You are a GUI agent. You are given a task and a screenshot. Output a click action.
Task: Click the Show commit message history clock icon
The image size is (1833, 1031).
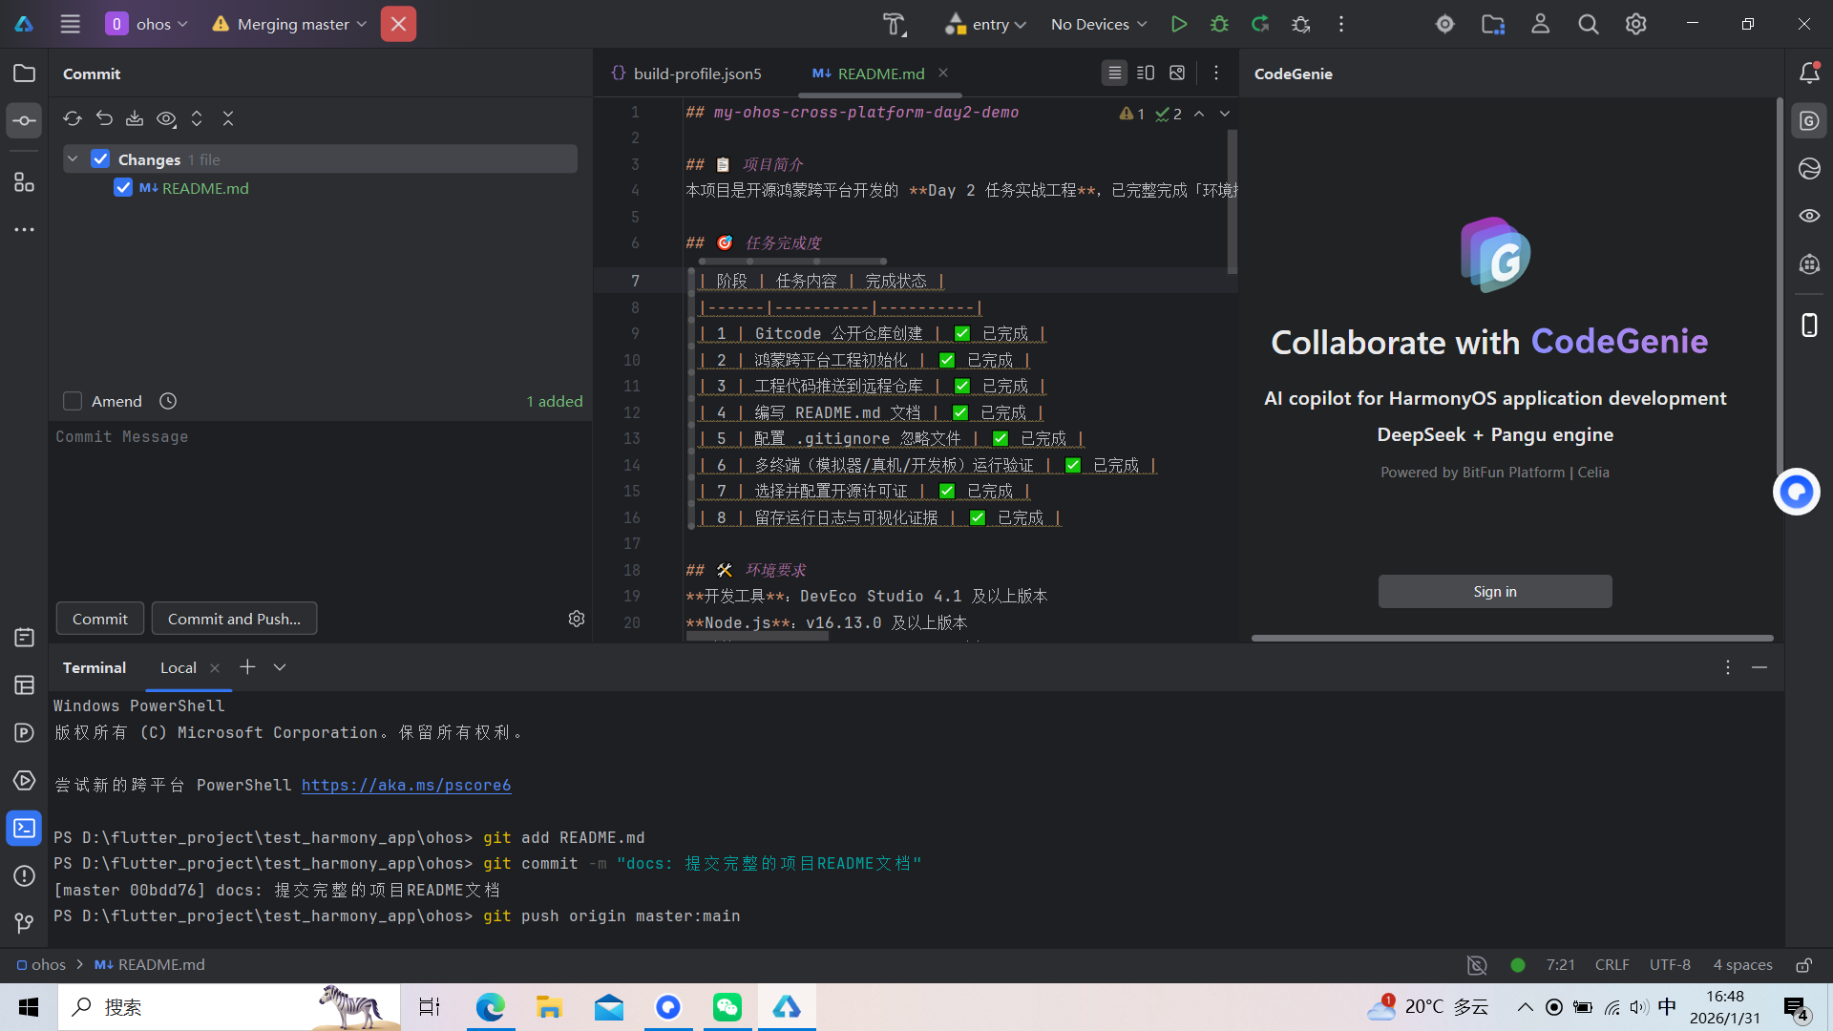coord(168,401)
